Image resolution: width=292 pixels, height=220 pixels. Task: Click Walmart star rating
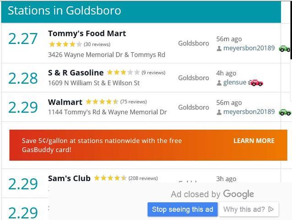(102, 102)
